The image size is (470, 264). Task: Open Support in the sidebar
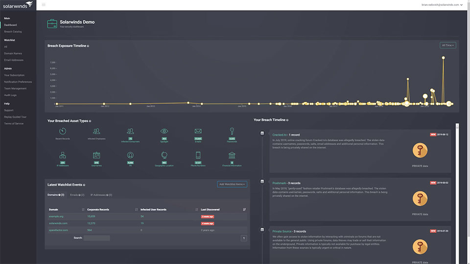pos(9,110)
